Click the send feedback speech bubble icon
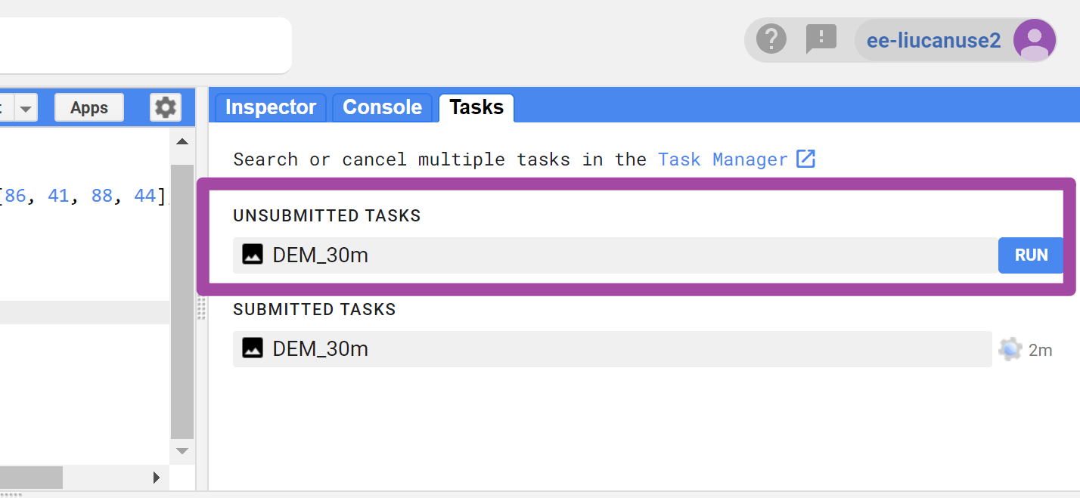The image size is (1080, 498). pos(821,39)
